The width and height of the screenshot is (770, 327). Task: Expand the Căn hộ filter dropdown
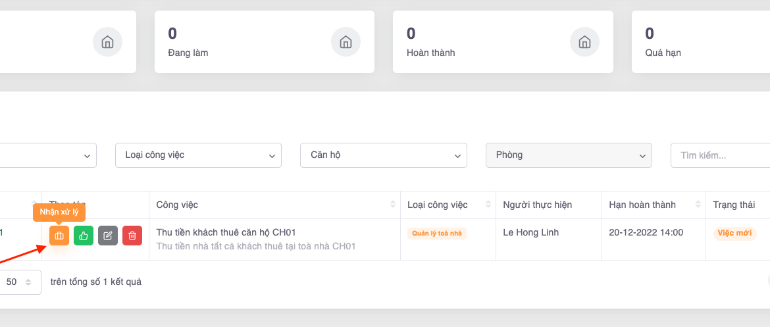pos(383,155)
